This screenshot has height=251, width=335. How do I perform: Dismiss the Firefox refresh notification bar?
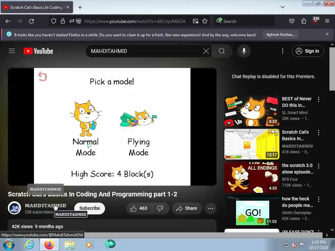click(327, 34)
